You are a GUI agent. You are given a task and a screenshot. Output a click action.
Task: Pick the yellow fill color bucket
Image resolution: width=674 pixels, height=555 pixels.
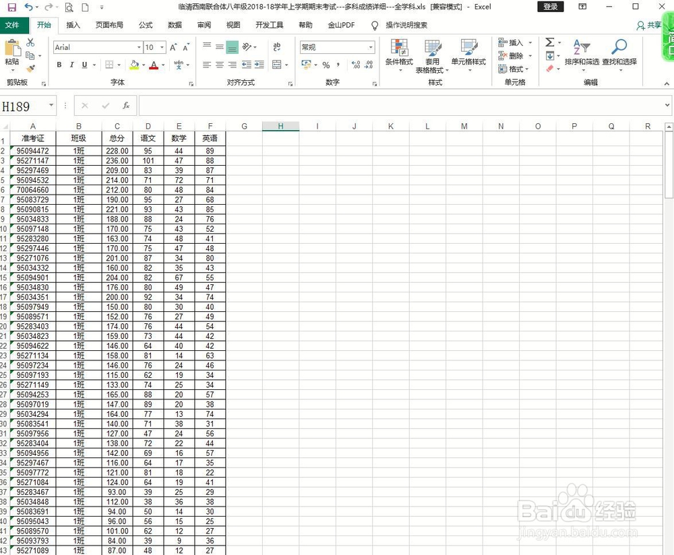[x=135, y=65]
